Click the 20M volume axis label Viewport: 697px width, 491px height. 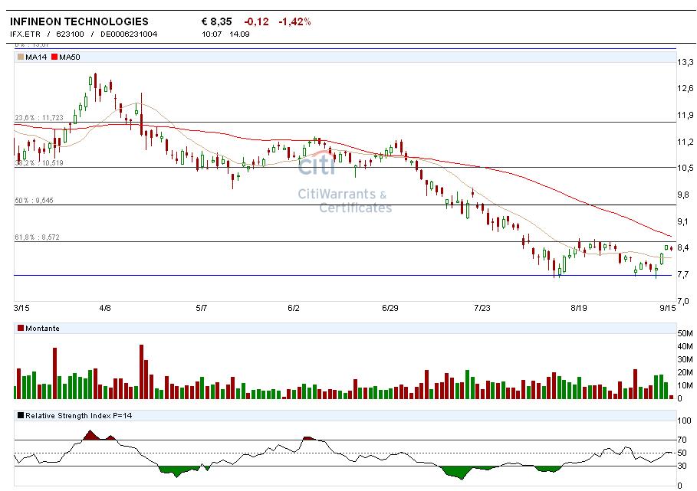[685, 372]
